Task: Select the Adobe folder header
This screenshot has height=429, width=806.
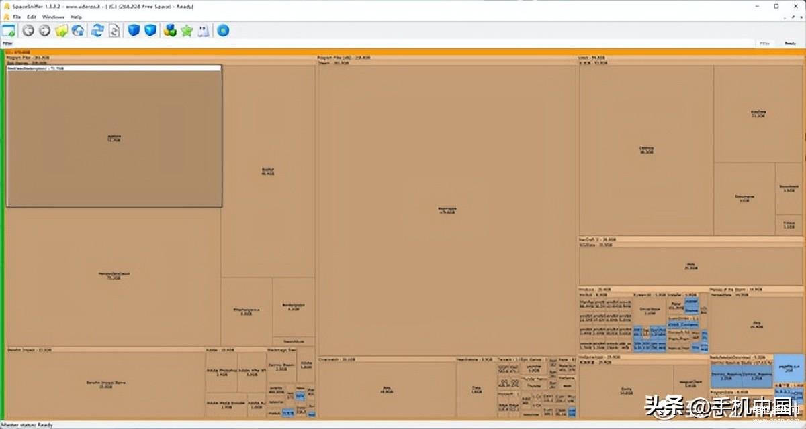Action: [x=236, y=350]
